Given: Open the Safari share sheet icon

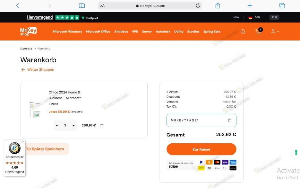Looking at the screenshot, I should [x=218, y=5].
